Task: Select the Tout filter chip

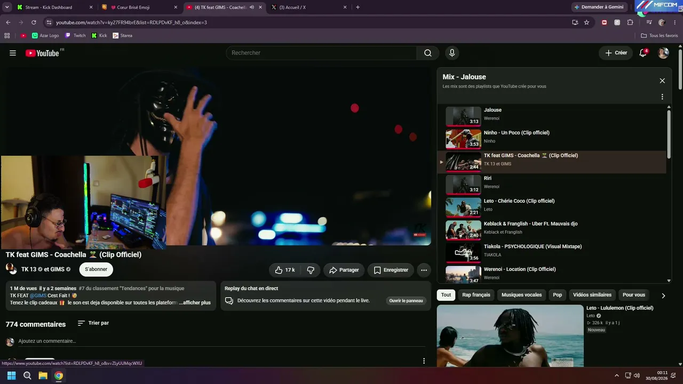Action: pyautogui.click(x=446, y=295)
